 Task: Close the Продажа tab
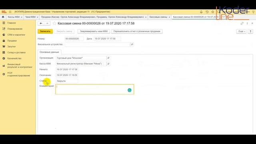146,17
